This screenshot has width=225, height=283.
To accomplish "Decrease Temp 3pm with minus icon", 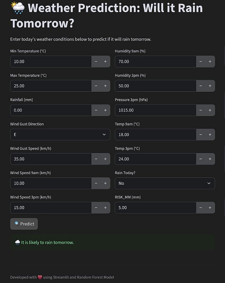I will pos(201,159).
